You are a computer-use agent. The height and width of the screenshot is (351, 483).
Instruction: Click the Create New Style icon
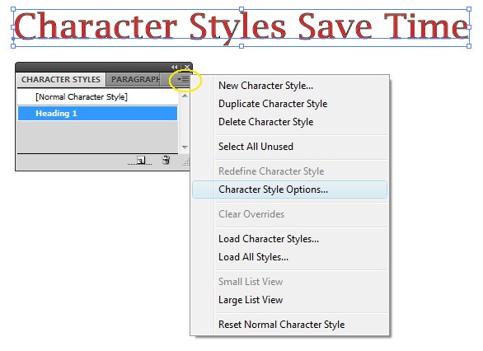point(141,160)
